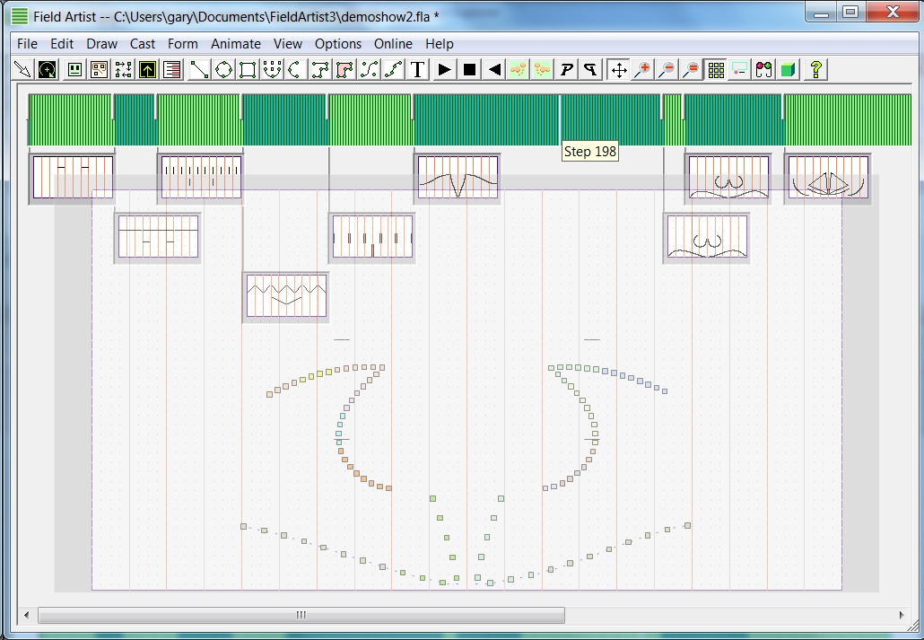Expand the Form menu
Viewport: 924px width, 640px height.
[183, 43]
